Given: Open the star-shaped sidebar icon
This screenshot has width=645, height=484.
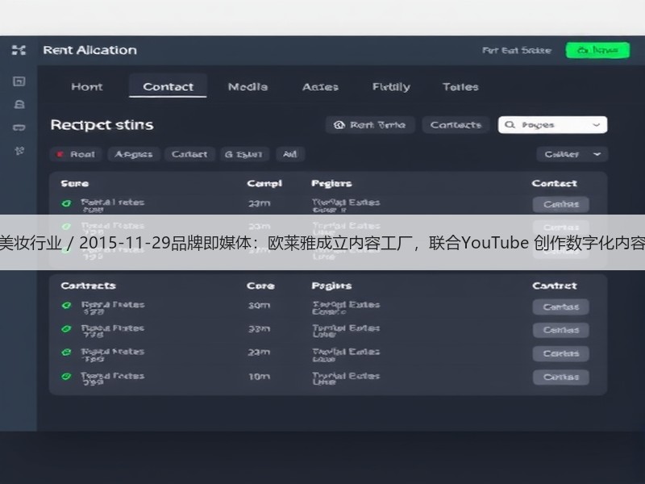Looking at the screenshot, I should click(19, 151).
